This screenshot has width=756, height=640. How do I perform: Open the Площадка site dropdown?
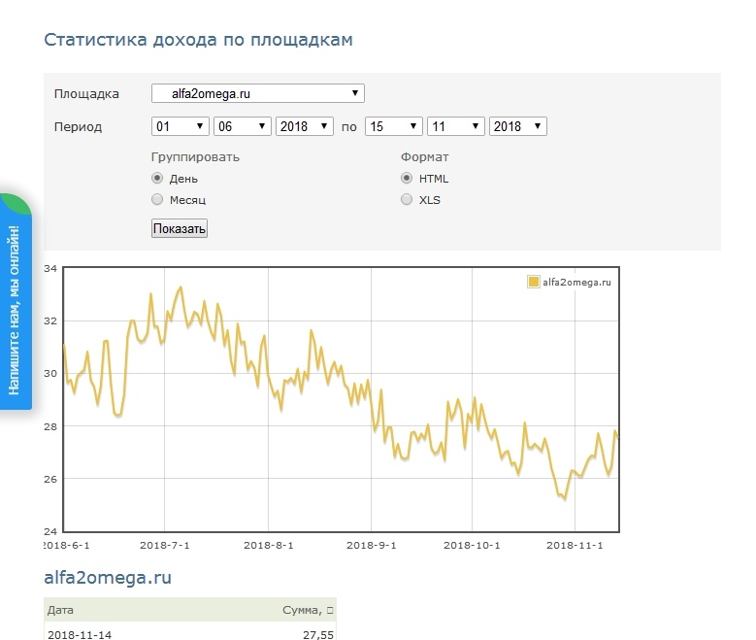tap(257, 93)
